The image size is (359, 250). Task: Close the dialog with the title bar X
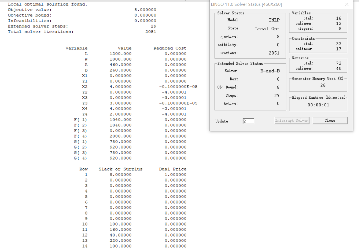(347, 4)
